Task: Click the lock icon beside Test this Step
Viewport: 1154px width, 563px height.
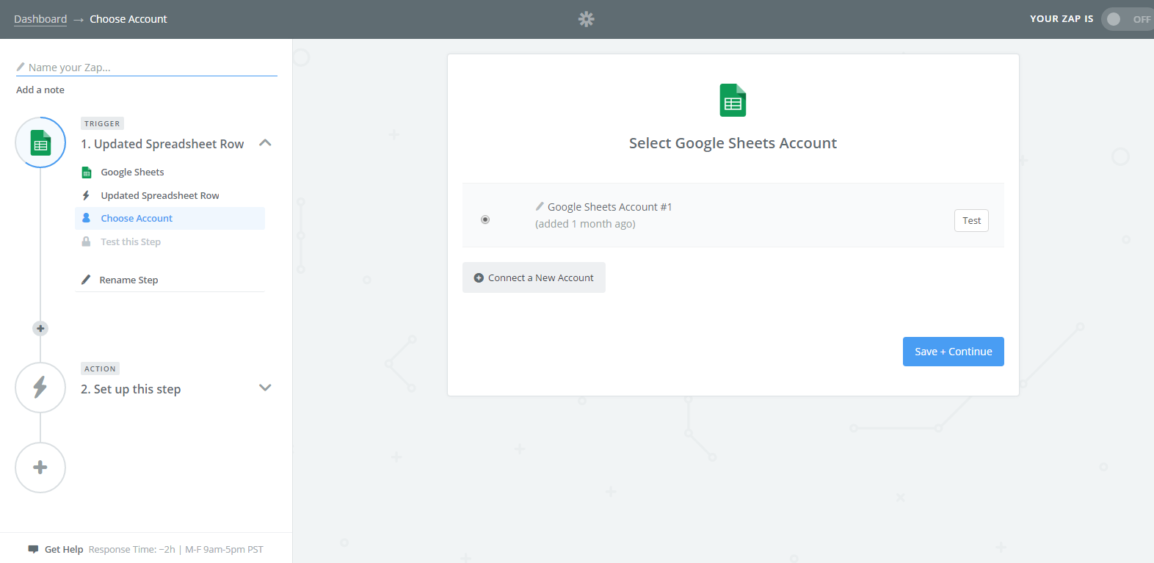Action: [86, 241]
